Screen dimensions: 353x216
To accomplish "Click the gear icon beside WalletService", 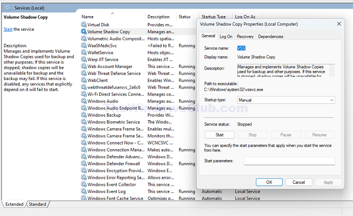I will click(x=84, y=52).
